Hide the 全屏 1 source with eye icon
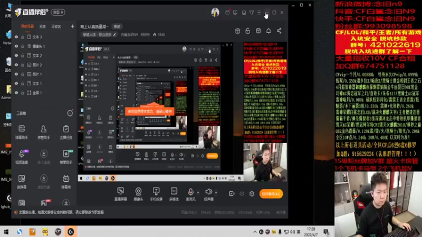The width and height of the screenshot is (422, 237). point(16,93)
